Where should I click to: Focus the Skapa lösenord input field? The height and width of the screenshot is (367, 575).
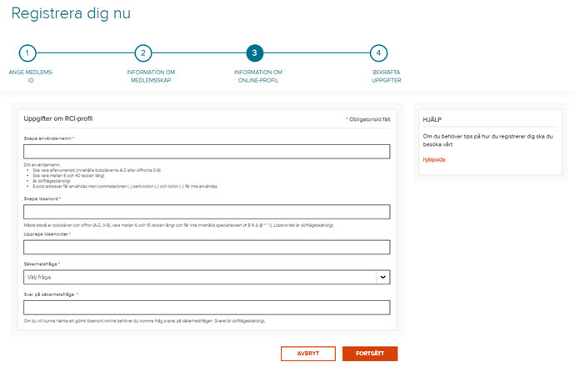click(x=207, y=212)
